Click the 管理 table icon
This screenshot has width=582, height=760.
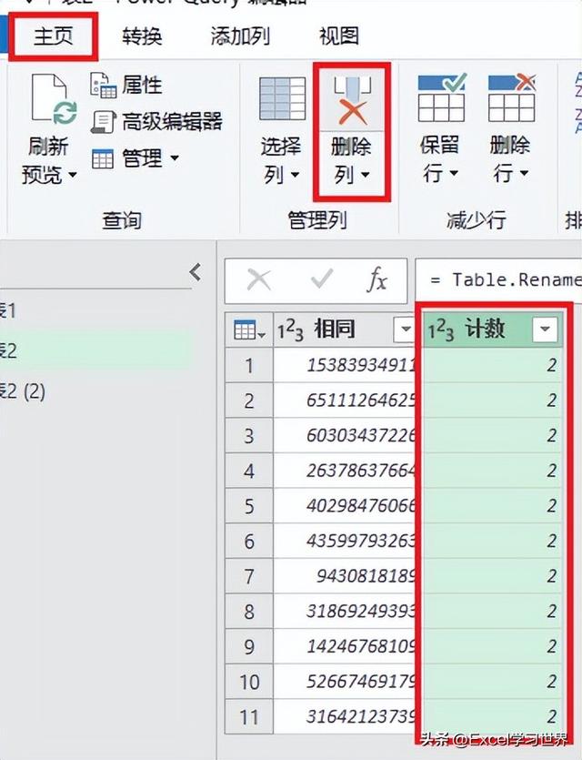[x=103, y=159]
